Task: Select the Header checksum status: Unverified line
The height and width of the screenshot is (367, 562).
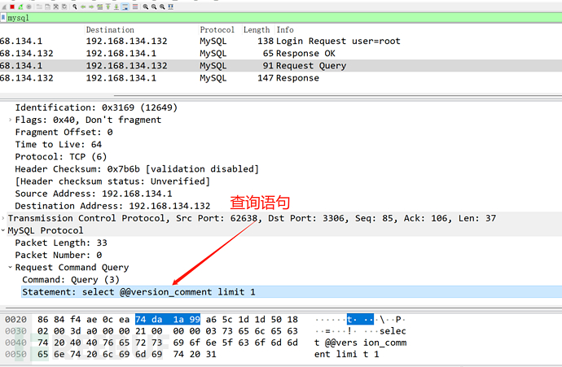Action: click(x=112, y=181)
